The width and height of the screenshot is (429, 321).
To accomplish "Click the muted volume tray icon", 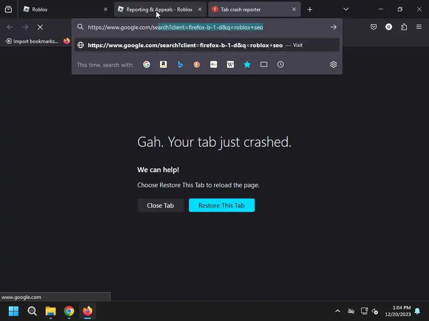I will [375, 311].
